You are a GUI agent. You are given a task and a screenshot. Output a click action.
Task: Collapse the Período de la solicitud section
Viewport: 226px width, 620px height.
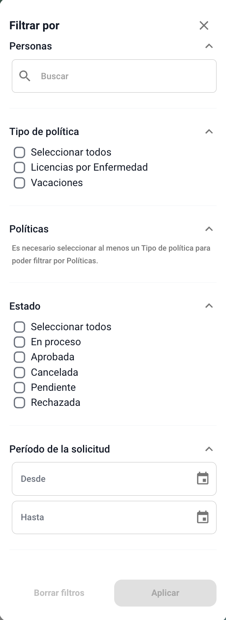point(209,449)
